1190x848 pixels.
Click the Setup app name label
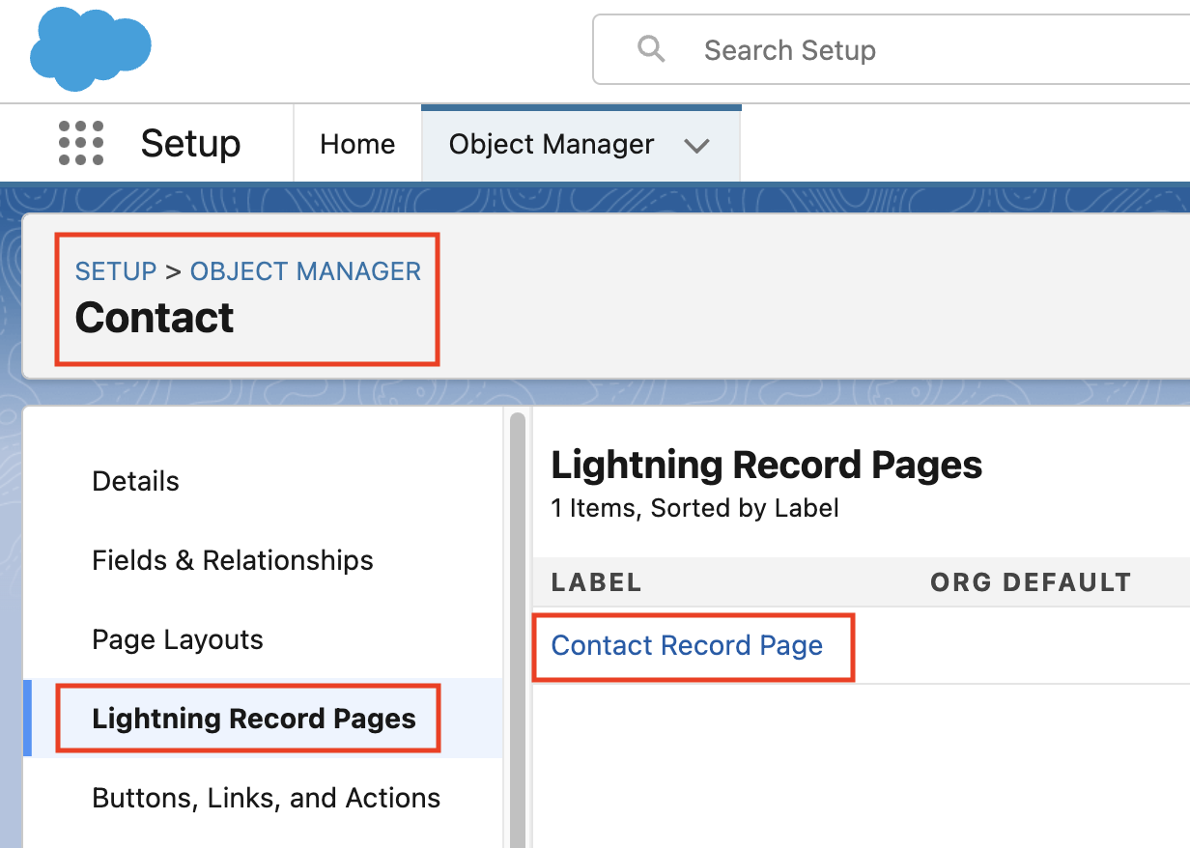click(190, 144)
